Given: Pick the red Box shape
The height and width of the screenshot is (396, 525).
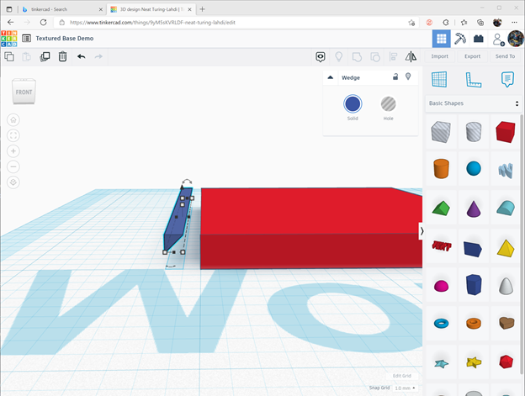Looking at the screenshot, I should tap(506, 132).
